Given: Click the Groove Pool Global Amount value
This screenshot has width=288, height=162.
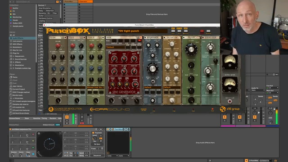Looking at the screenshot, I should (x=58, y=125).
